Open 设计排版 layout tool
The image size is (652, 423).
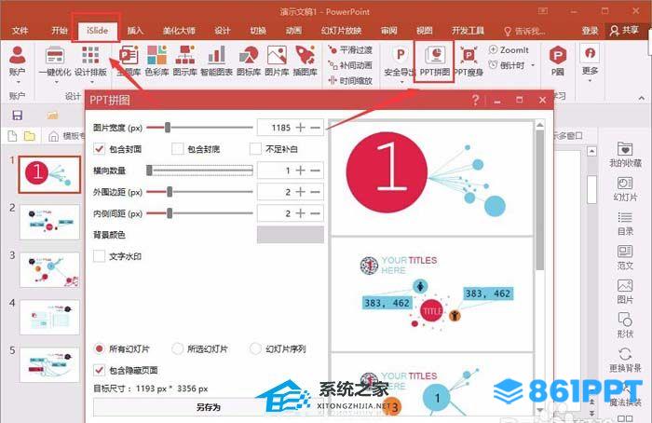90,55
